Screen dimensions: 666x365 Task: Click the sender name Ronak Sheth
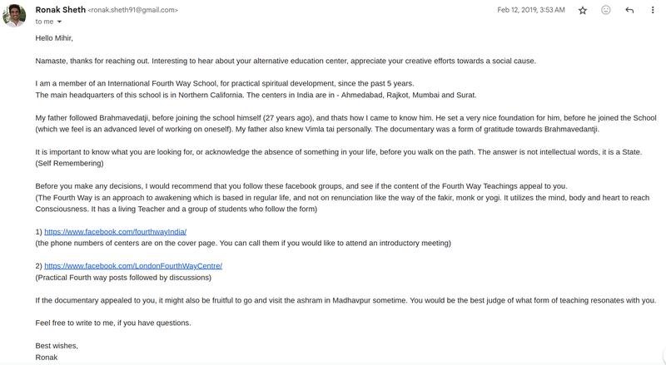point(61,10)
